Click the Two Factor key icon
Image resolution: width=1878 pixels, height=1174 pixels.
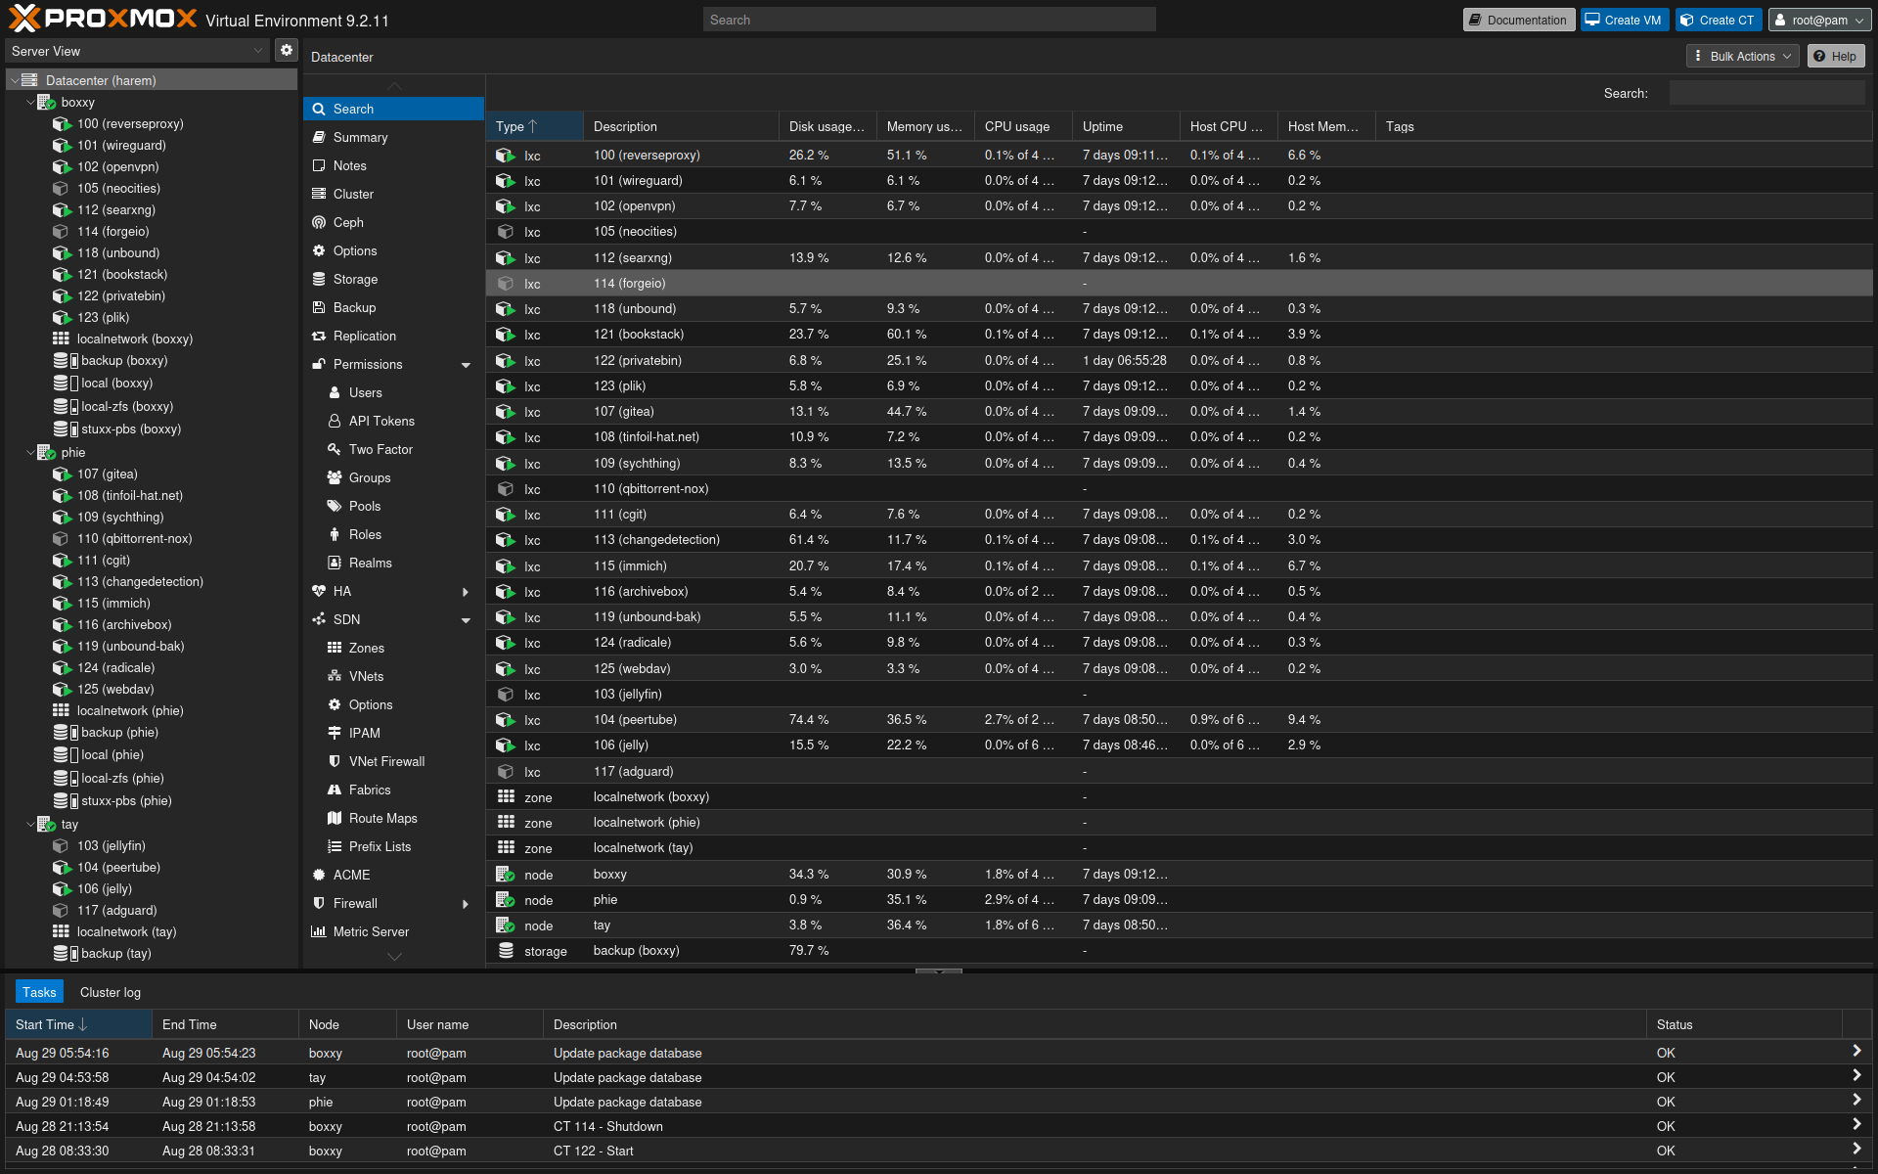tap(335, 449)
